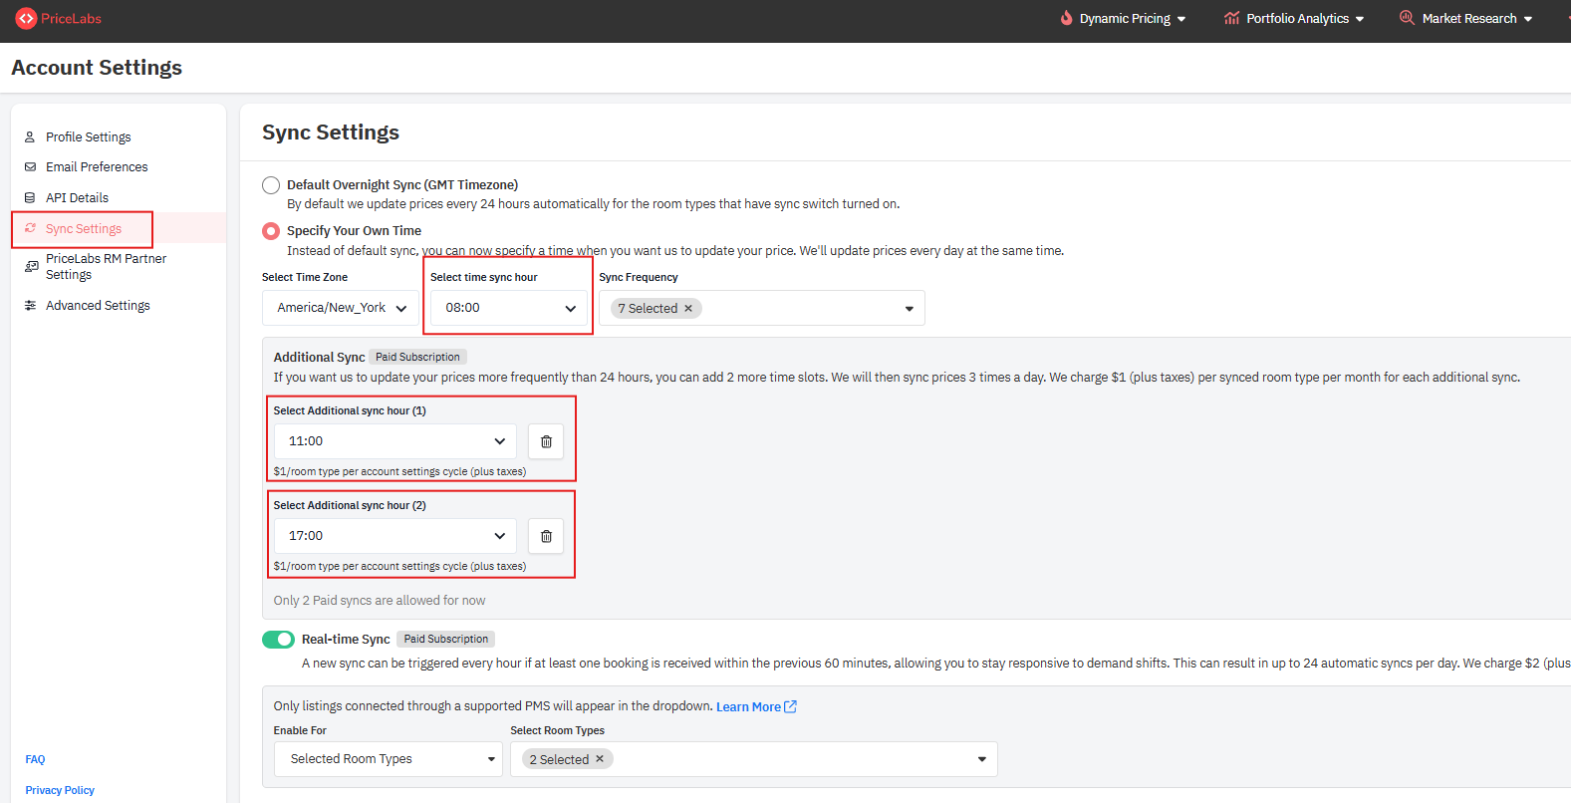Delete additional sync hour (1) with trash icon

pos(546,441)
